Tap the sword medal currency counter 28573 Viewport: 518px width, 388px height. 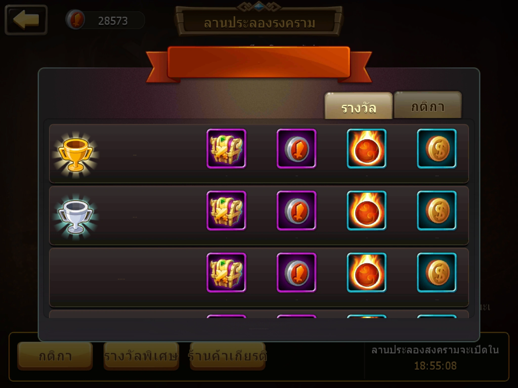(x=105, y=20)
